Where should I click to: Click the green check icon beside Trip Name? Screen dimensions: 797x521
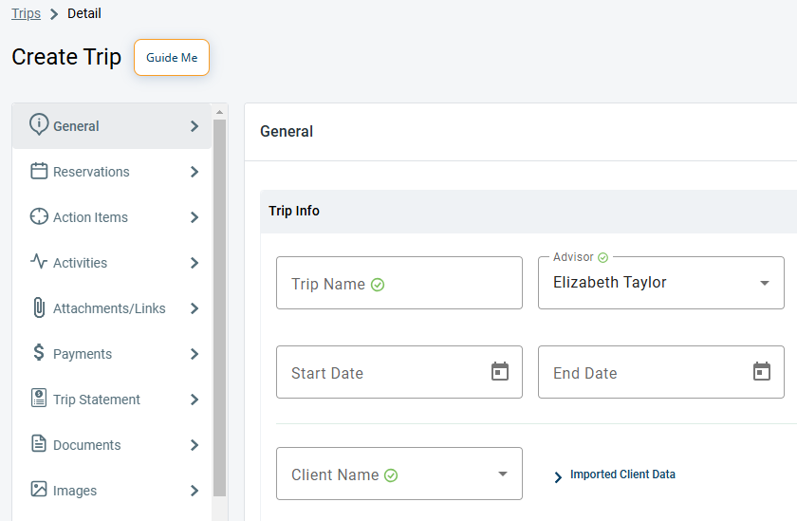coord(378,285)
